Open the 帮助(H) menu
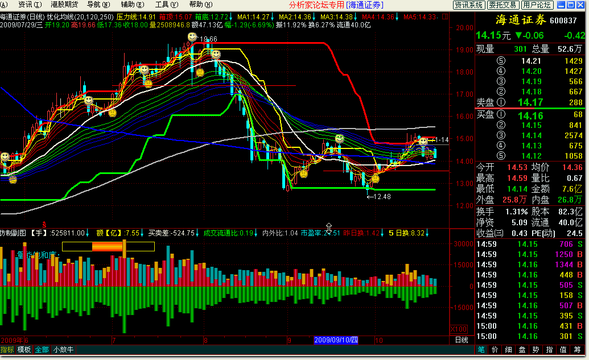Viewport: 589px width, 360px height. 200,5
